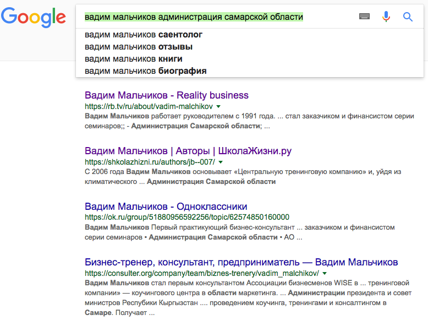428x331 pixels.
Task: Click the ok.ru group URL text
Action: coord(187,218)
